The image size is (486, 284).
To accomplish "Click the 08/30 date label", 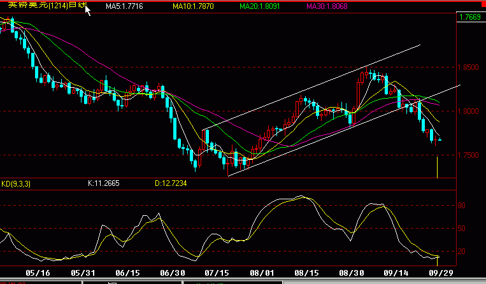I will (x=352, y=273).
